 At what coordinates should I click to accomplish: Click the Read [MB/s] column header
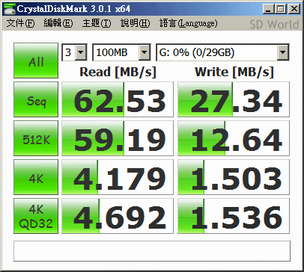[118, 72]
